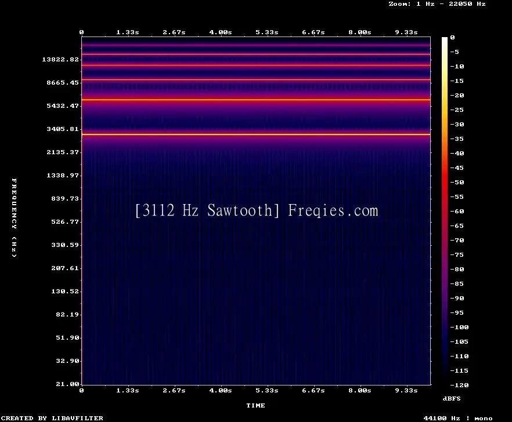This screenshot has height=422, width=512.
Task: Click the 6.67s label on bottom time axis
Action: tap(313, 390)
